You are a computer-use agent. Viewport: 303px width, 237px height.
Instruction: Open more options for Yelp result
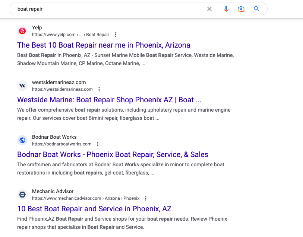click(116, 35)
